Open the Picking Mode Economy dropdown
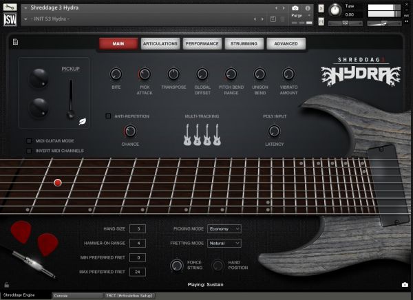Image resolution: width=413 pixels, height=300 pixels. point(224,229)
